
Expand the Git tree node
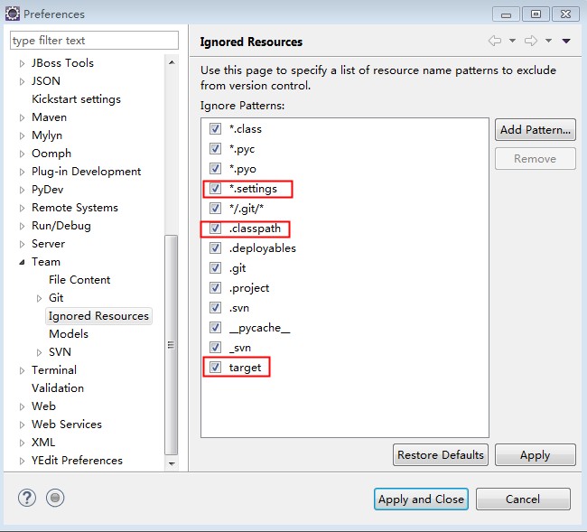39,298
